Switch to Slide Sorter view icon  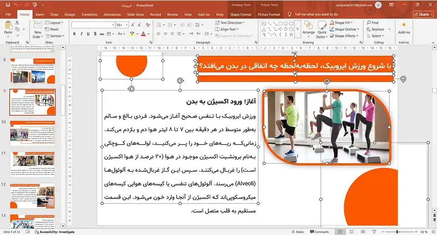coord(351,232)
